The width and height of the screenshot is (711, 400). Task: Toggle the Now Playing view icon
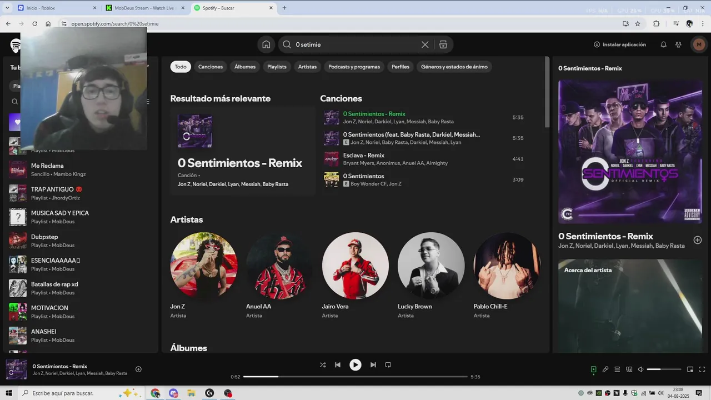[x=593, y=369]
